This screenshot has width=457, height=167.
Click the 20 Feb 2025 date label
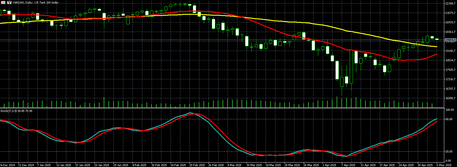tap(197, 165)
